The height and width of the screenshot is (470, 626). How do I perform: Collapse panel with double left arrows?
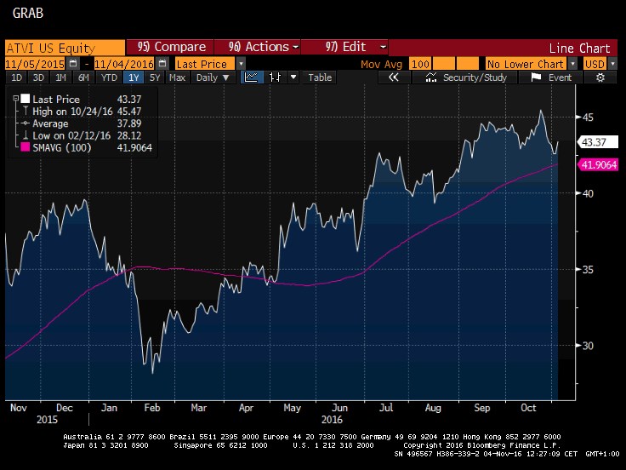(394, 77)
